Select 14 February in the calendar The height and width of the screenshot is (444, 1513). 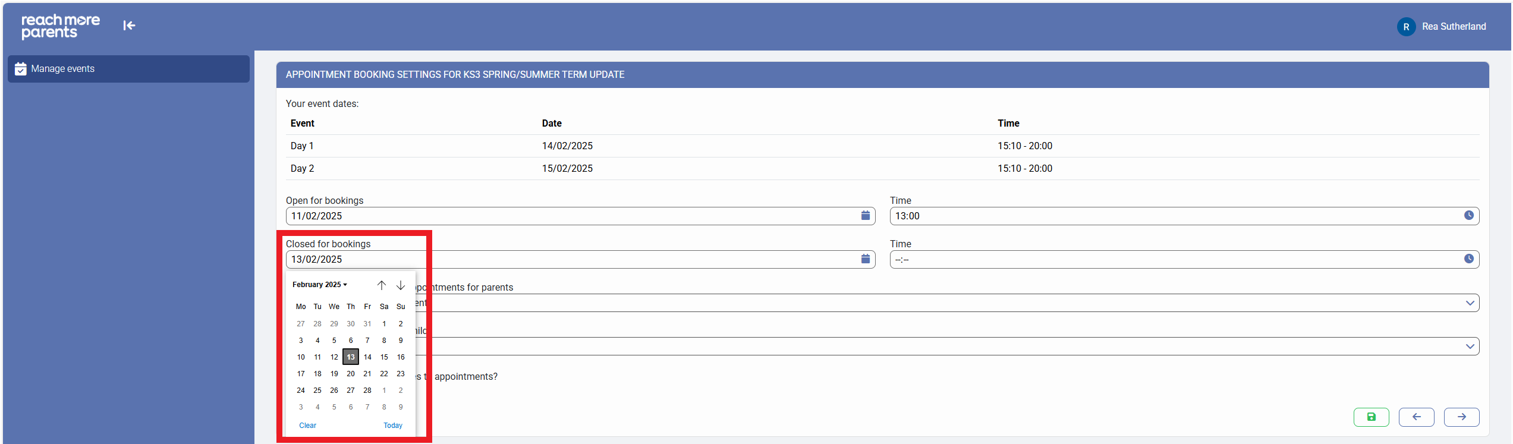click(x=367, y=357)
